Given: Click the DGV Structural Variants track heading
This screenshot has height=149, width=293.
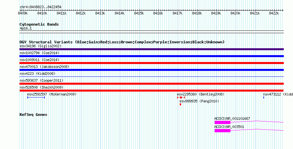Looking at the screenshot, I should pyautogui.click(x=122, y=42).
